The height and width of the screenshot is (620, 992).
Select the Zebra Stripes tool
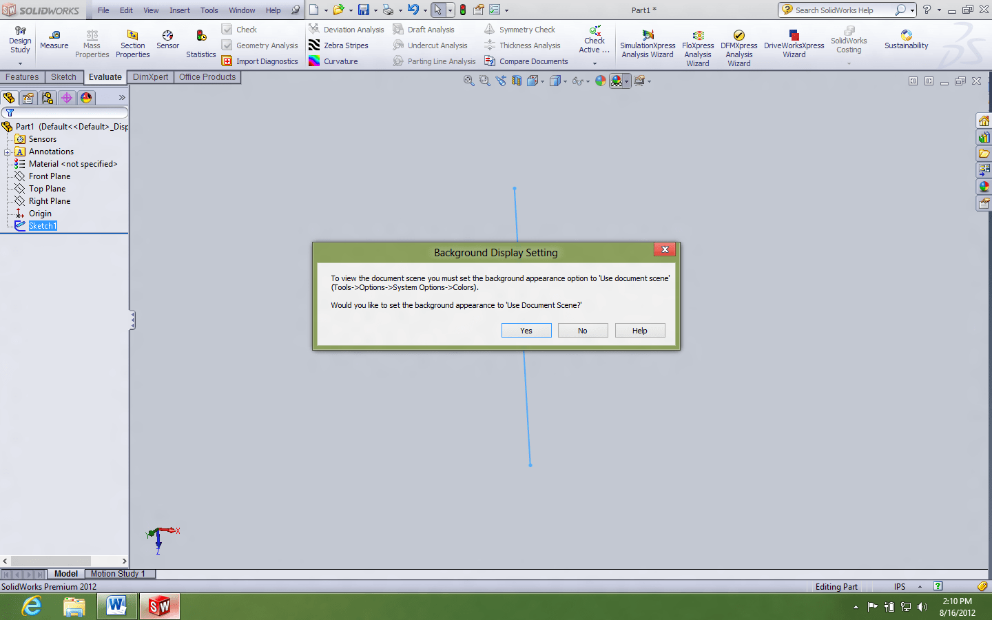[314, 45]
